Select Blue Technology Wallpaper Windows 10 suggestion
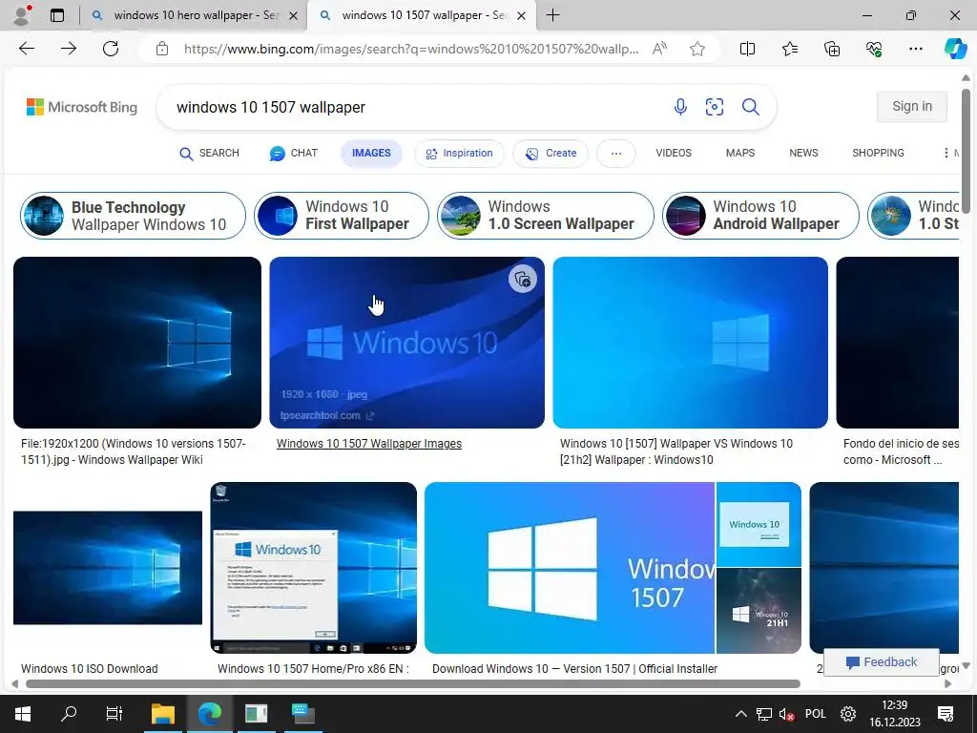The height and width of the screenshot is (733, 977). (133, 216)
